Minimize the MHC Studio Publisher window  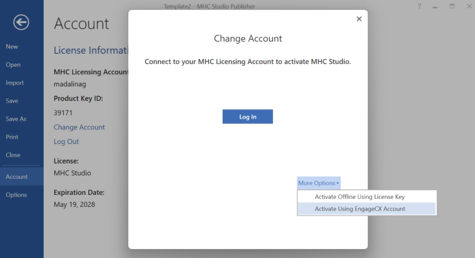435,7
